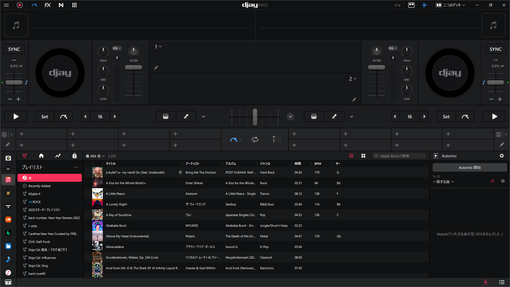Load a track via right deck music note
Image resolution: width=510 pixels, height=287 pixels.
[x=493, y=25]
